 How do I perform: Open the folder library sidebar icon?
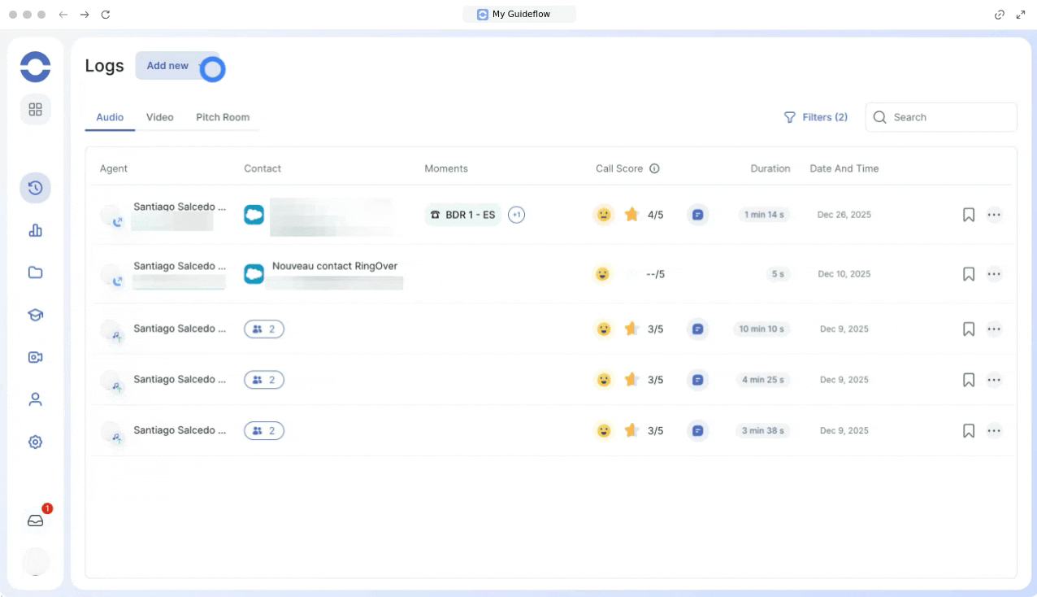point(35,272)
